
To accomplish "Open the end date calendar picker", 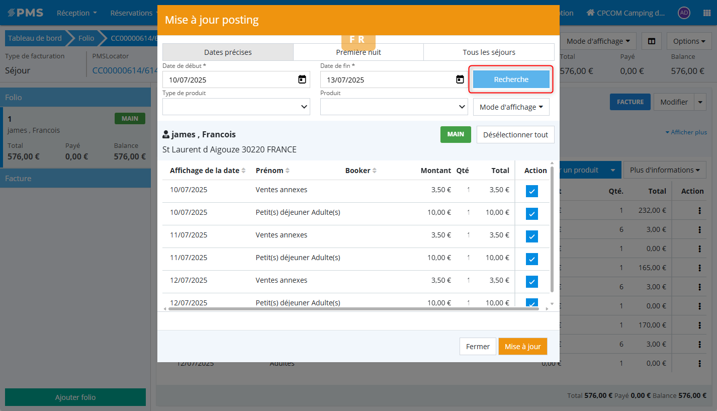I will coord(460,79).
